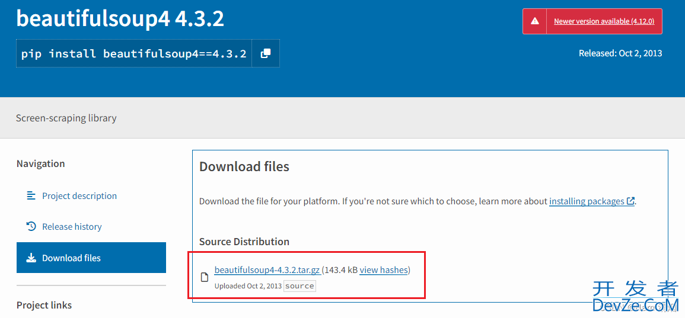
Task: Select the Download files navigation tab
Action: tap(91, 258)
